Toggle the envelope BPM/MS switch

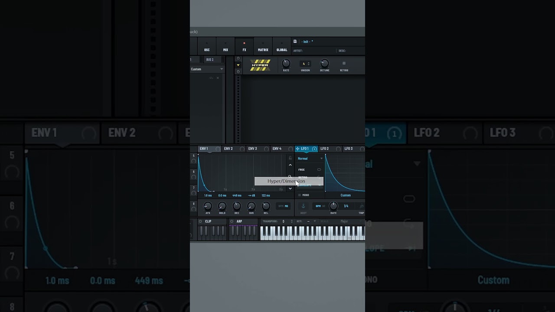click(x=283, y=206)
